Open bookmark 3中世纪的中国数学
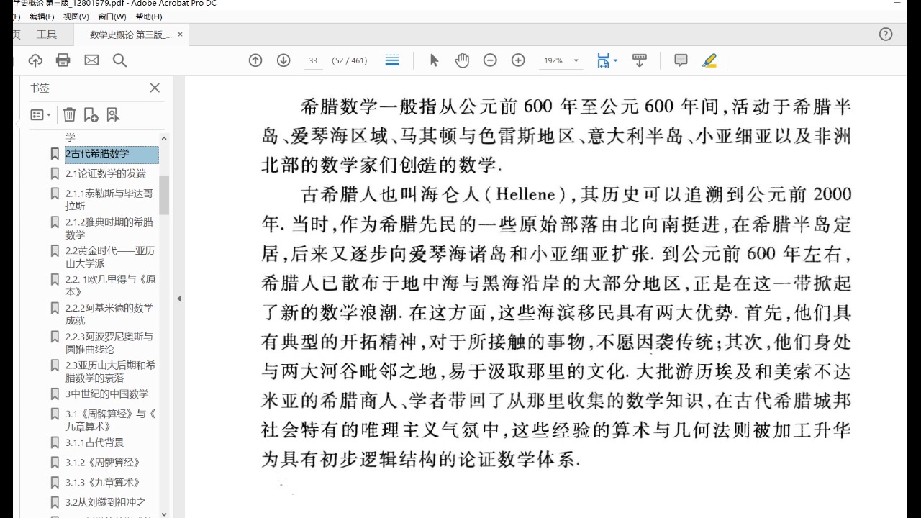This screenshot has width=921, height=518. tap(106, 394)
